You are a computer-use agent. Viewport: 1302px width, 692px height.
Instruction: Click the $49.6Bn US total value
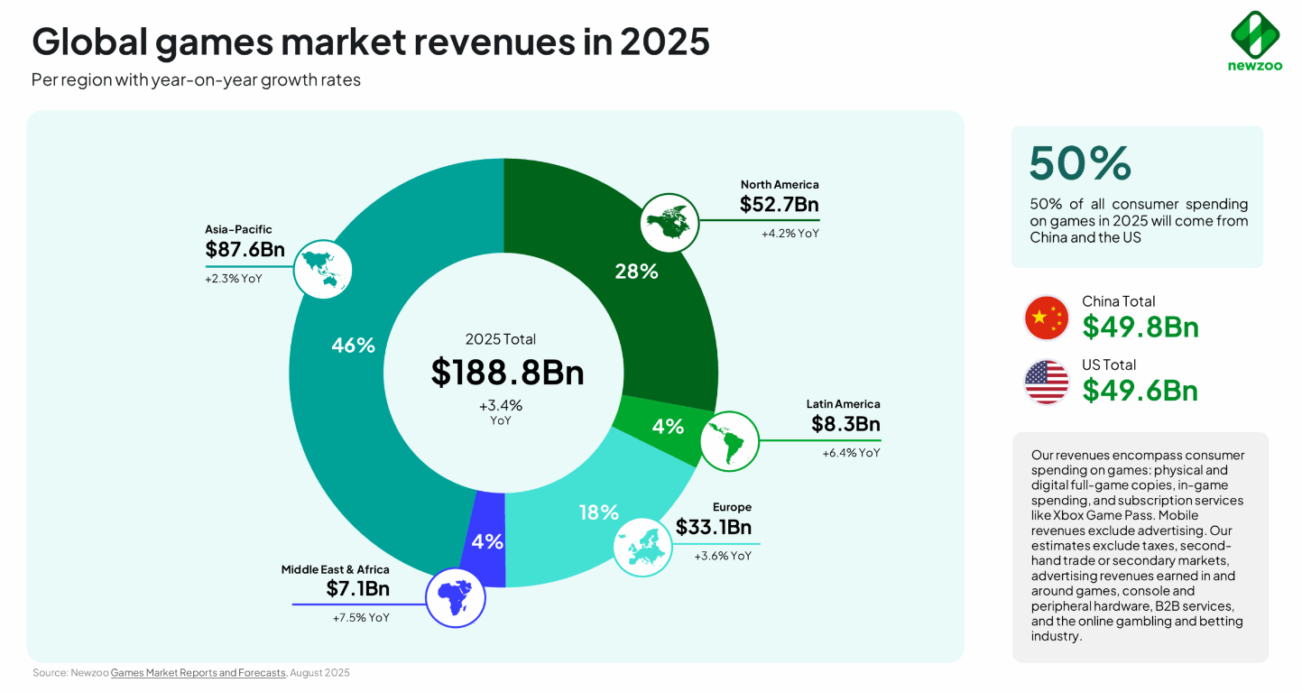pos(1140,390)
